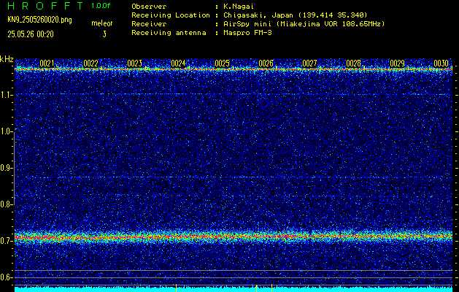Click the 0.8 frequency axis label
The width and height of the screenshot is (459, 292).
7,204
